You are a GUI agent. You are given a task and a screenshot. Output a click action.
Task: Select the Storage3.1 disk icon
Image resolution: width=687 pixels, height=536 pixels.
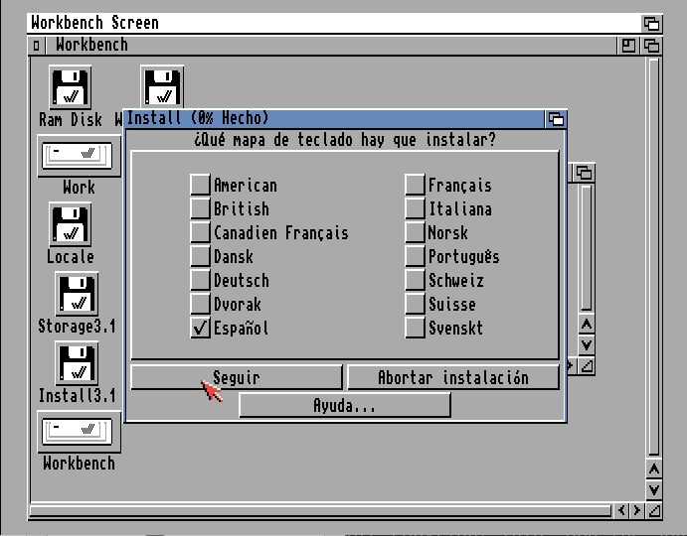(77, 294)
